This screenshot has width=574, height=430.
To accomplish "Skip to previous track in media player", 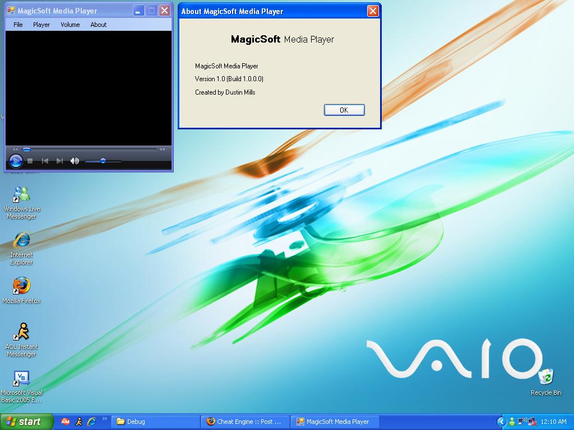I will (45, 161).
